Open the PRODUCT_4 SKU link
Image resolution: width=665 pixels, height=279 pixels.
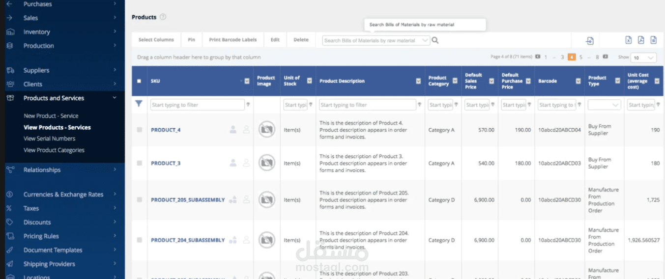pyautogui.click(x=166, y=130)
